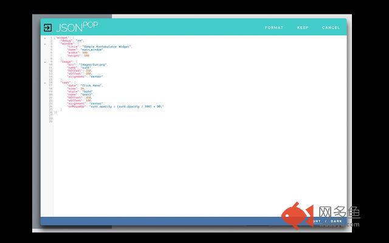The height and width of the screenshot is (243, 389).
Task: Click the closing braces on line 26
Action: [55, 112]
